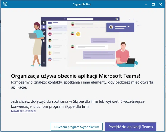
Task: Click the profile avatar in the illustration's top bar
Action: [x=117, y=19]
